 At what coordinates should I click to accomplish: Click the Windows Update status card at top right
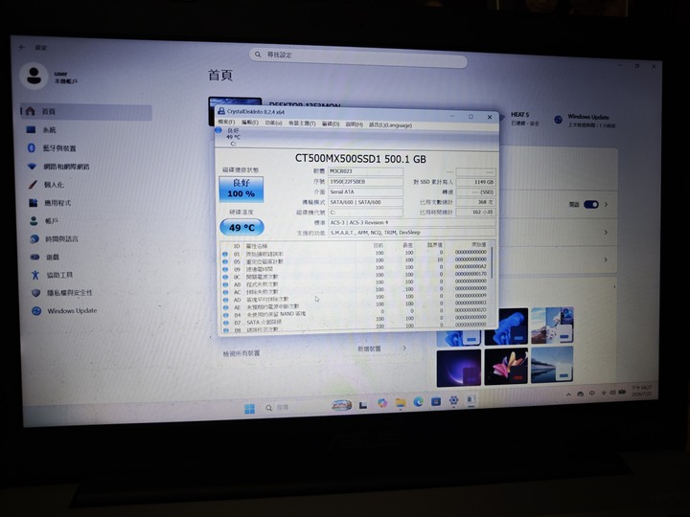[585, 121]
